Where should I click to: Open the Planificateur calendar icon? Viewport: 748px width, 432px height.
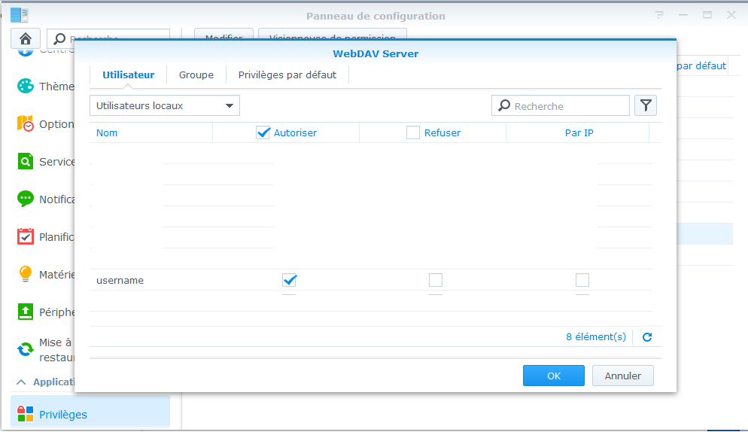(x=26, y=236)
